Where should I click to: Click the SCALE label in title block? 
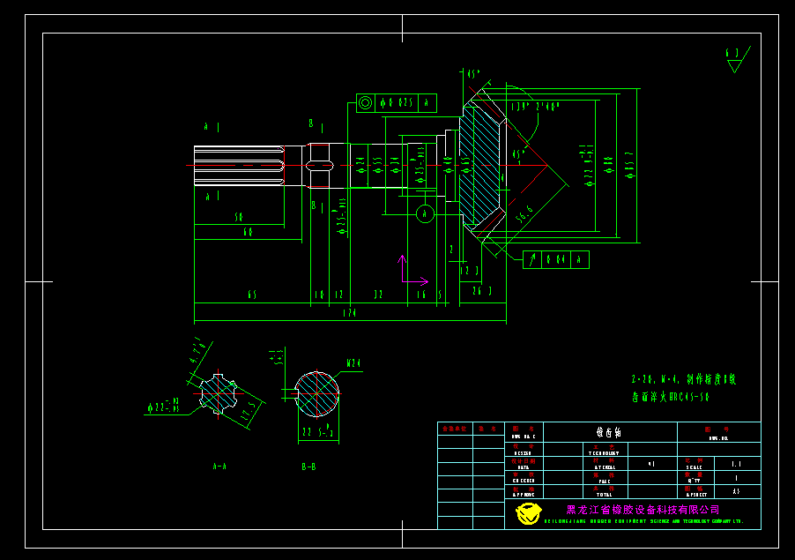pos(695,467)
